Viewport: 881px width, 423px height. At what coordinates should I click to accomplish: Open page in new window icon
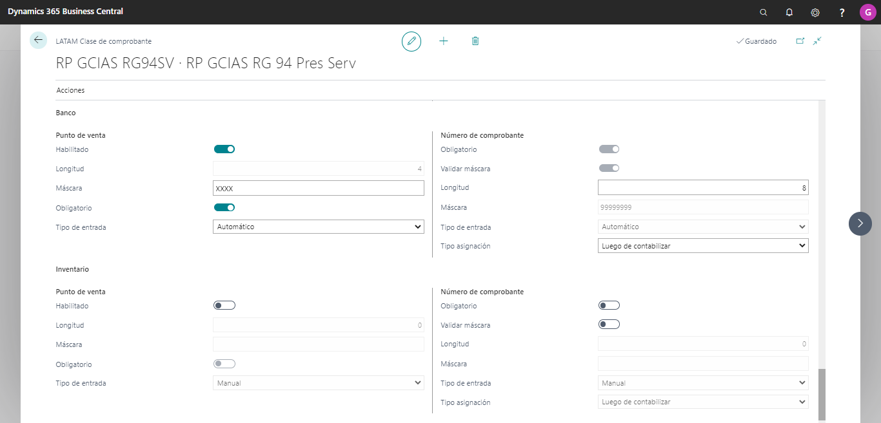(800, 41)
